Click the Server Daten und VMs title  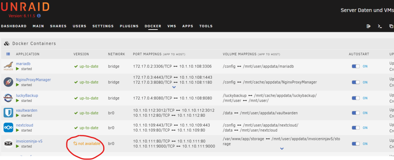click(x=367, y=10)
